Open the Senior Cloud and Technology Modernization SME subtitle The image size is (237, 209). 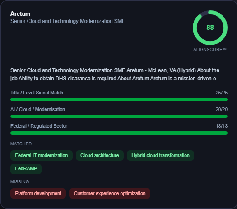coord(68,21)
